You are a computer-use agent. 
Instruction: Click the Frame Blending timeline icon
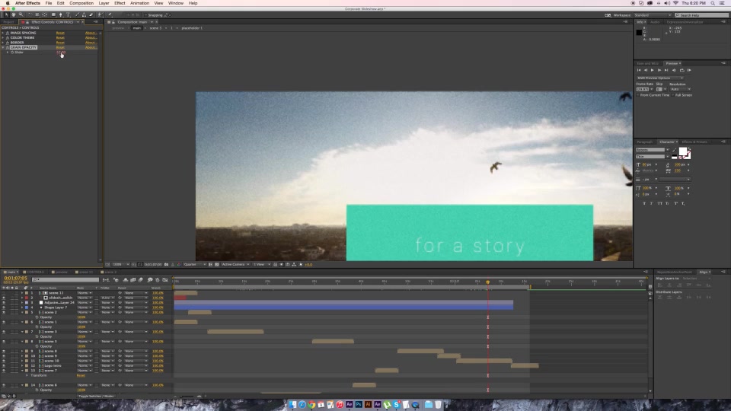pyautogui.click(x=132, y=280)
